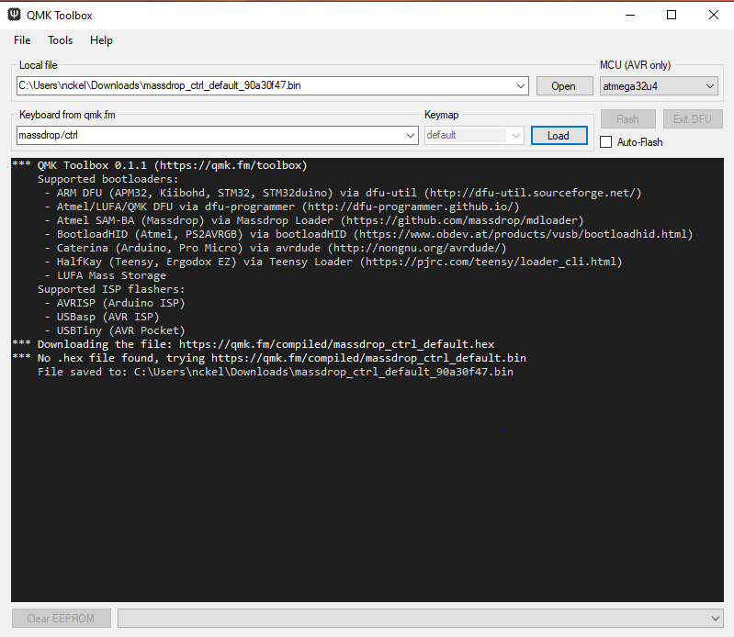Minimize the QMK Toolbox window

click(x=630, y=15)
